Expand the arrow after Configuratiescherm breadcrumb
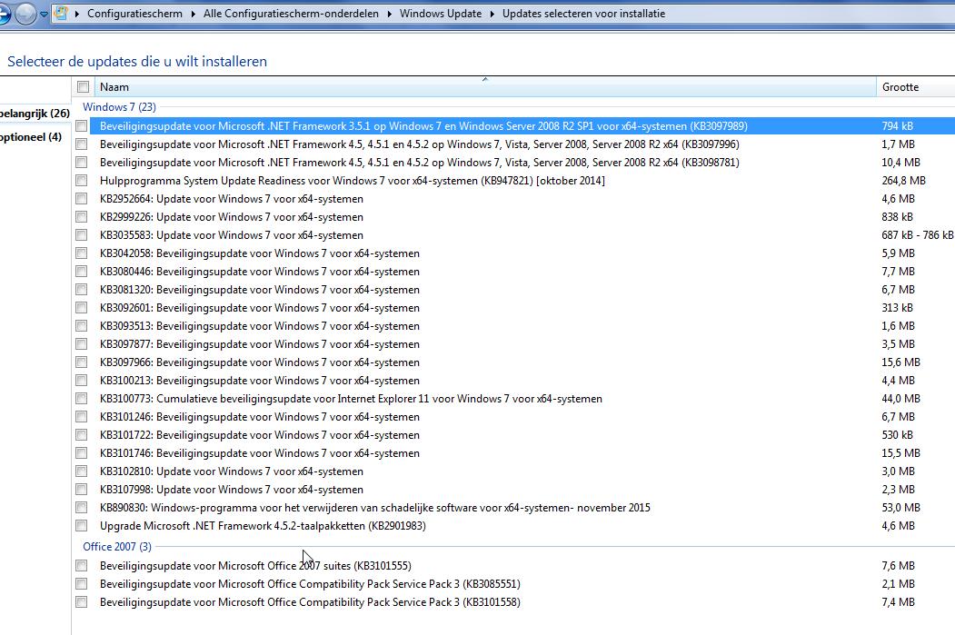 [193, 14]
